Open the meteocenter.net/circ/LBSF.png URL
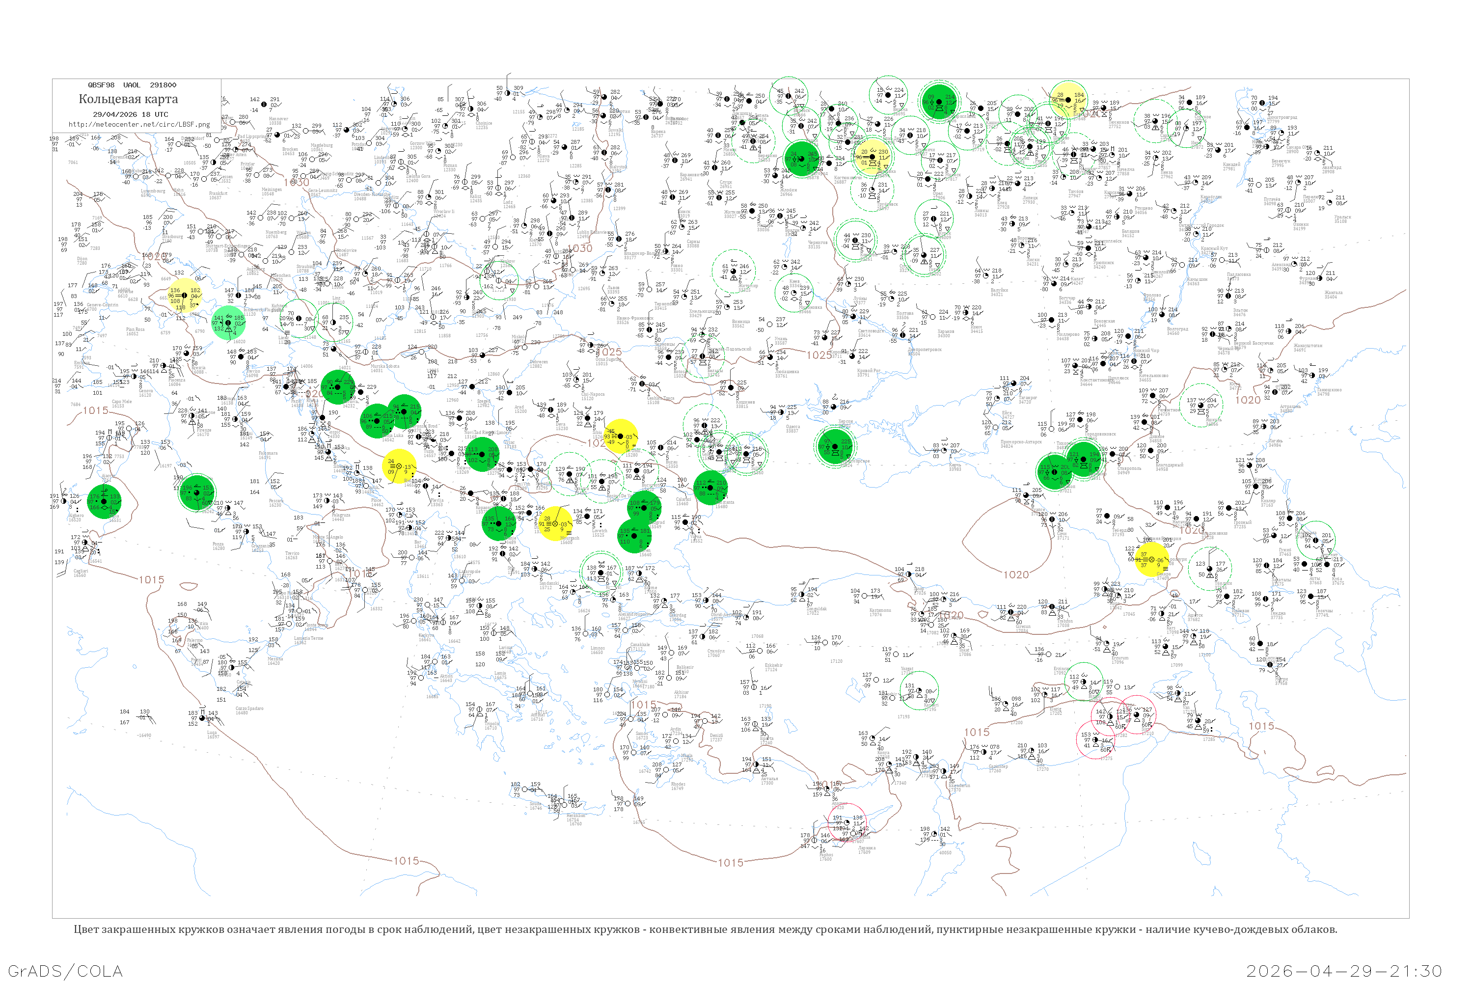Image resolution: width=1473 pixels, height=982 pixels. pos(139,124)
